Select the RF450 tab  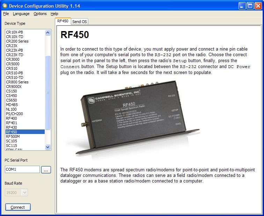tap(63, 21)
